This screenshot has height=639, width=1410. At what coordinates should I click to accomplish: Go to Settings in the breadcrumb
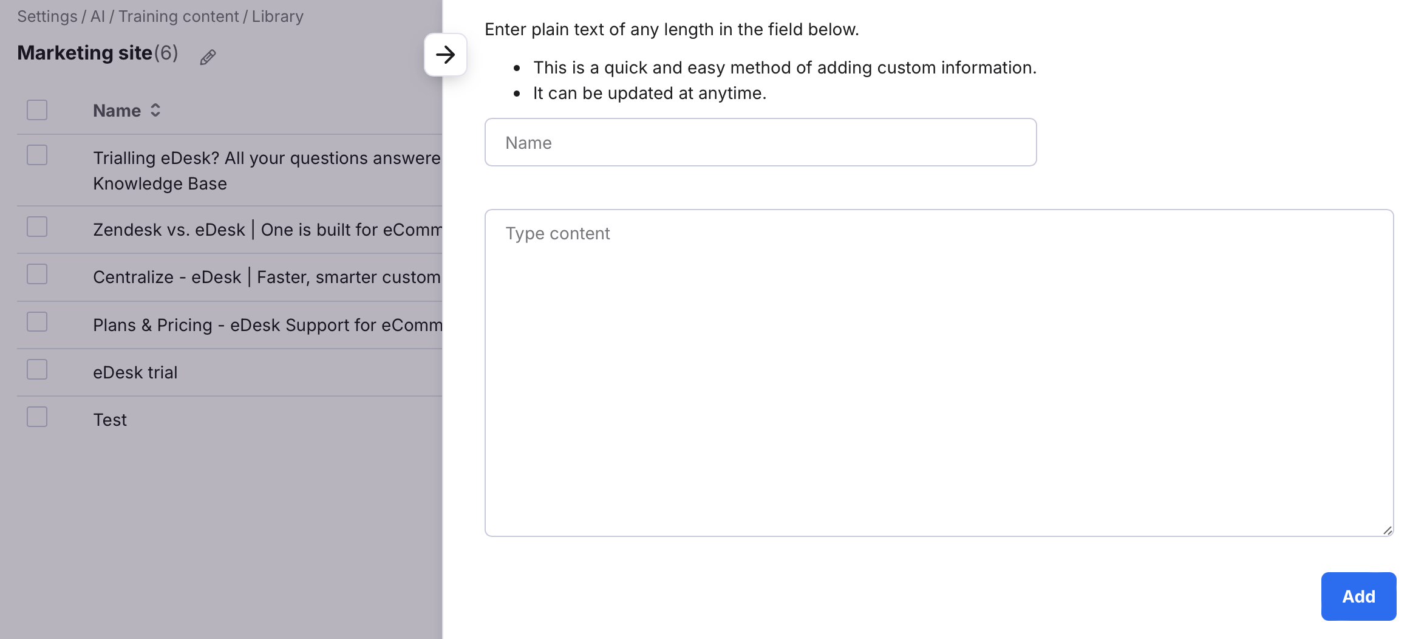tap(47, 16)
